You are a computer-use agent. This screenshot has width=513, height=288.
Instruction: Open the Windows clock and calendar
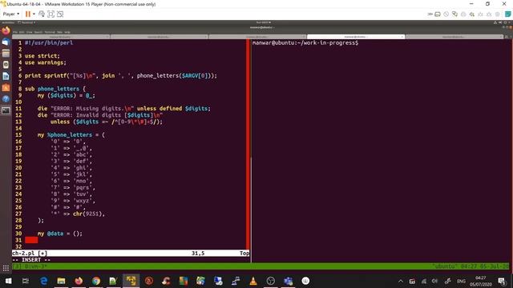pos(481,281)
